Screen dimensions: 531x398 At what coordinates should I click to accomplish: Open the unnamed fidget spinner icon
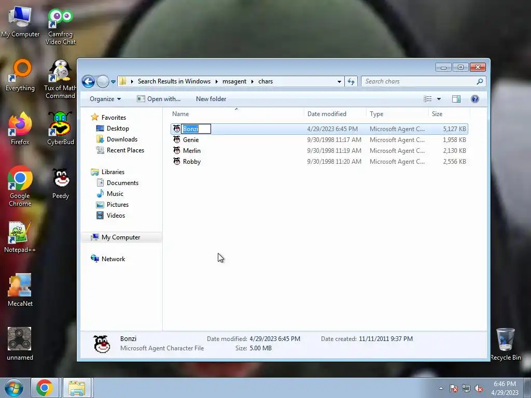(x=20, y=343)
